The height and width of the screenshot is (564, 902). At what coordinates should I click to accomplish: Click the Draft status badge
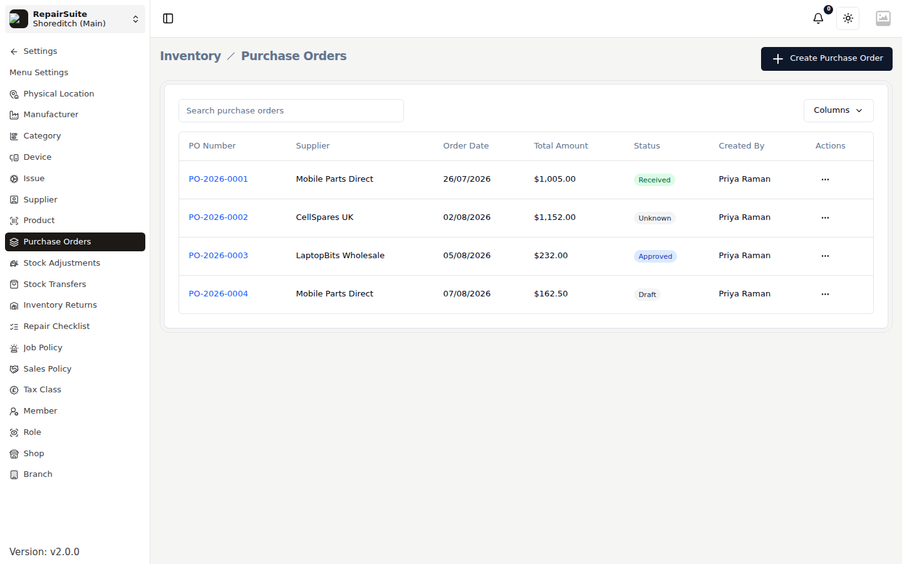tap(647, 295)
